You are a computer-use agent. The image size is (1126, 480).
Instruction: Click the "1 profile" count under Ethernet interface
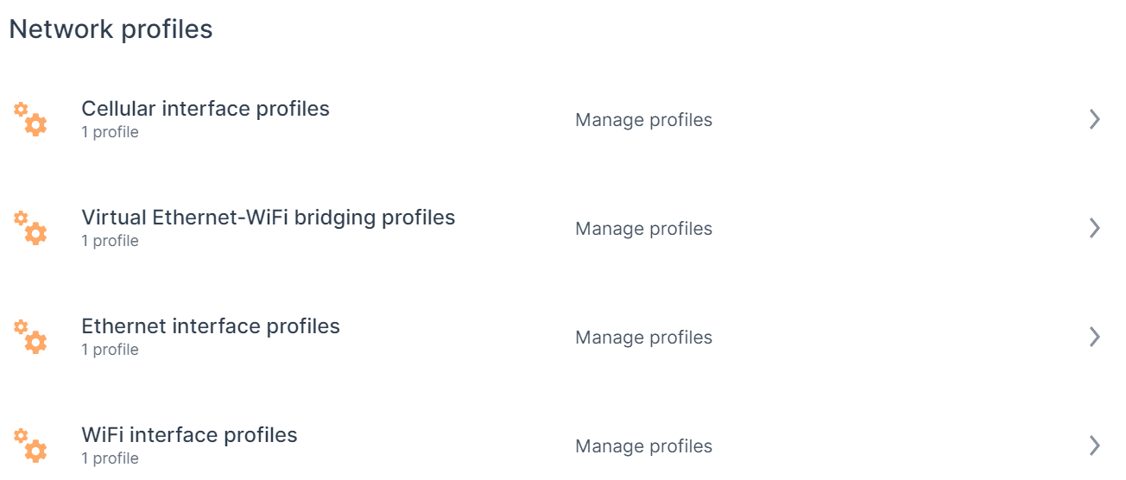(x=110, y=350)
